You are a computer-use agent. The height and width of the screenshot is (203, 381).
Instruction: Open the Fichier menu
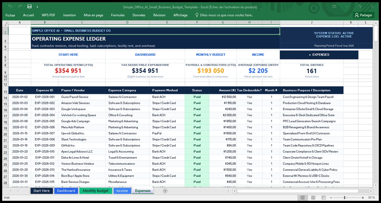[x=10, y=15]
